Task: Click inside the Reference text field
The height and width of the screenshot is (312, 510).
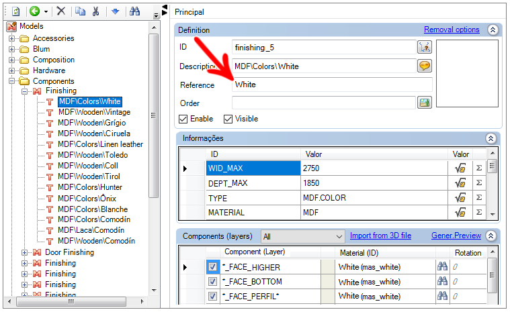Action: point(332,85)
